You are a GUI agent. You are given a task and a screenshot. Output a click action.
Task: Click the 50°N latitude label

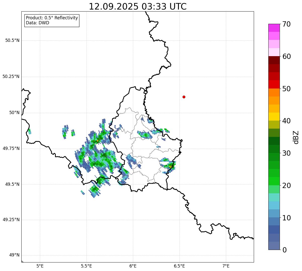coord(14,113)
